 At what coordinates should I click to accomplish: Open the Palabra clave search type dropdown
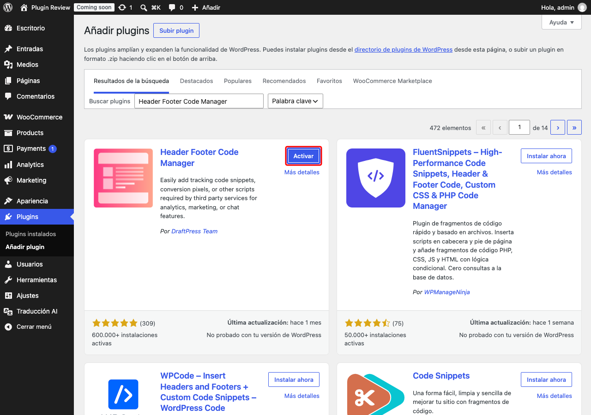(295, 101)
